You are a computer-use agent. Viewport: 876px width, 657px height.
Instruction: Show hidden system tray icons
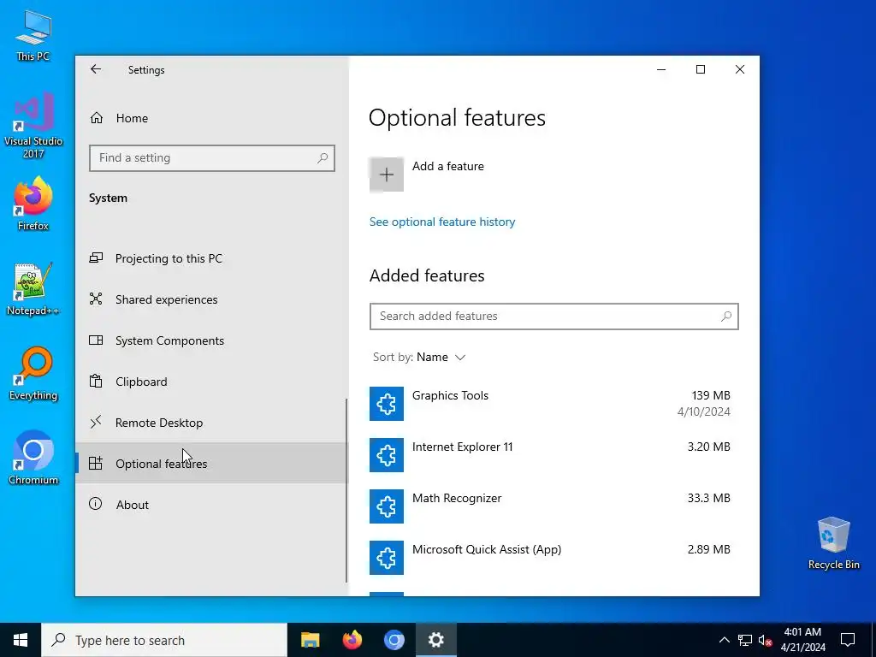tap(724, 640)
